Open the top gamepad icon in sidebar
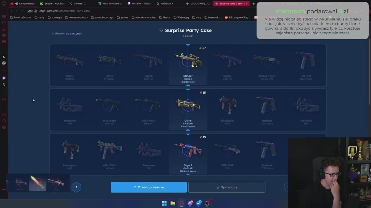This screenshot has width=371, height=208. (4, 16)
